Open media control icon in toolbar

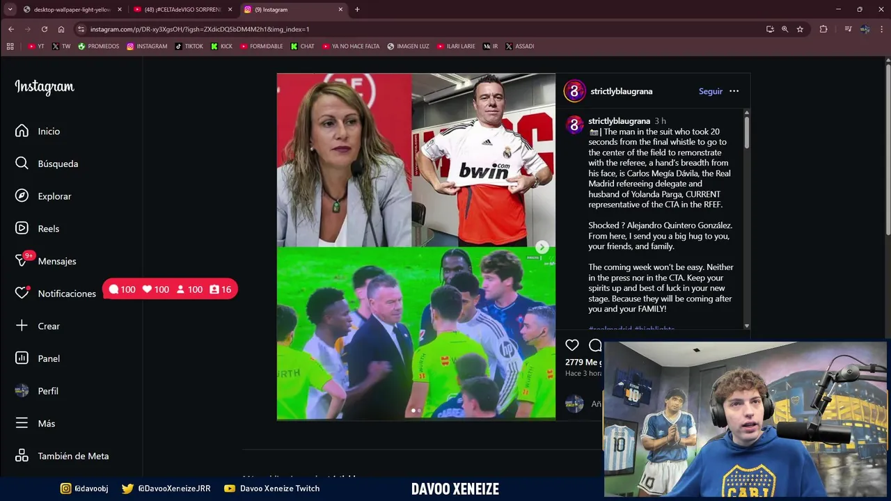[x=848, y=29]
